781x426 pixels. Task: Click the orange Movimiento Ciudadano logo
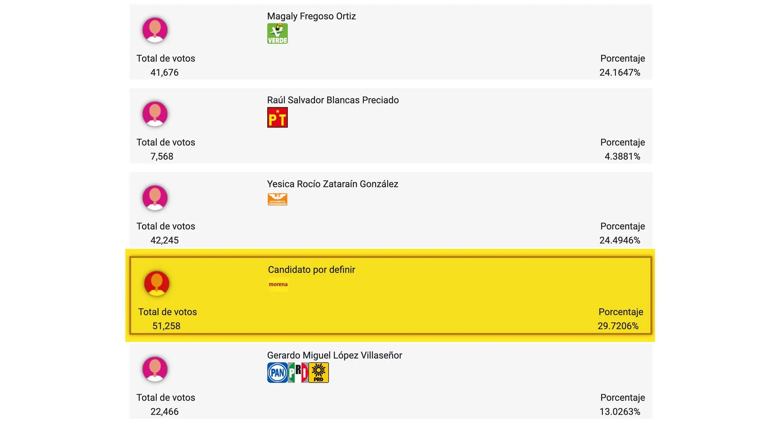[277, 200]
